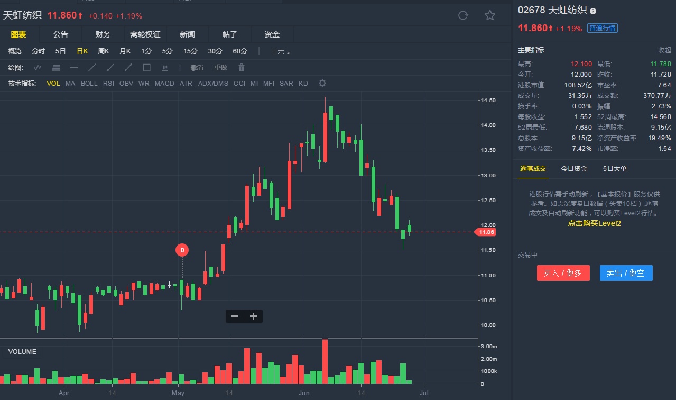Screen dimensions: 676x400
Task: Click the 点击购买Level2 link
Action: (x=594, y=224)
